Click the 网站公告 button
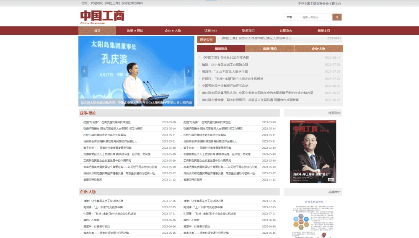Image resolution: width=419 pixels, height=238 pixels. coord(206,39)
